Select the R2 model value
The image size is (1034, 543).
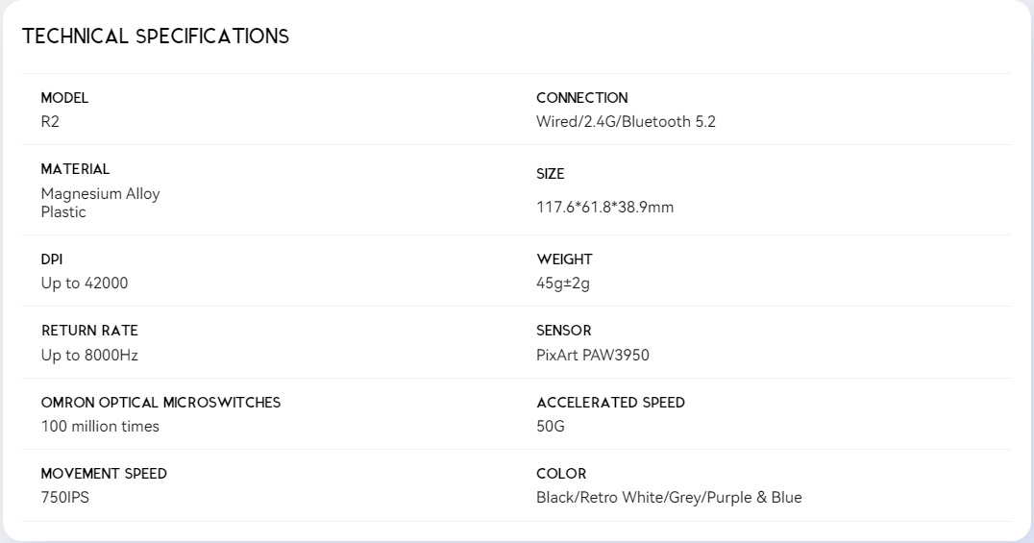point(50,122)
